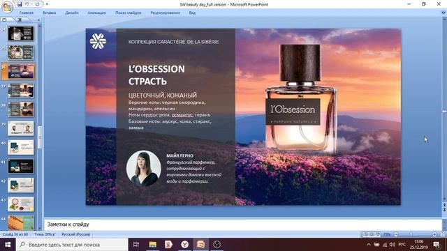Open the Рецензирование ribbon tab
The height and width of the screenshot is (251, 447).
[165, 13]
